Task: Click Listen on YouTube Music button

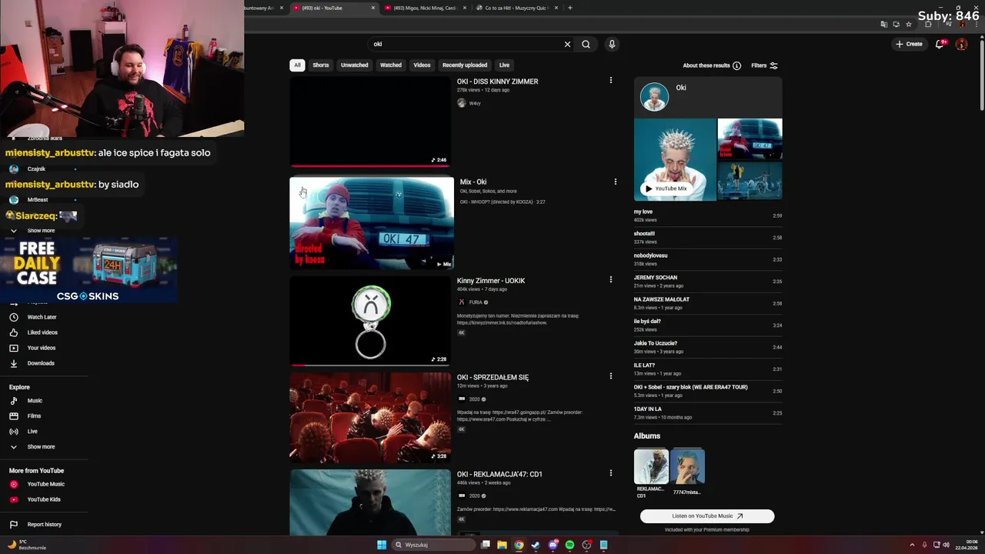Action: pyautogui.click(x=707, y=516)
